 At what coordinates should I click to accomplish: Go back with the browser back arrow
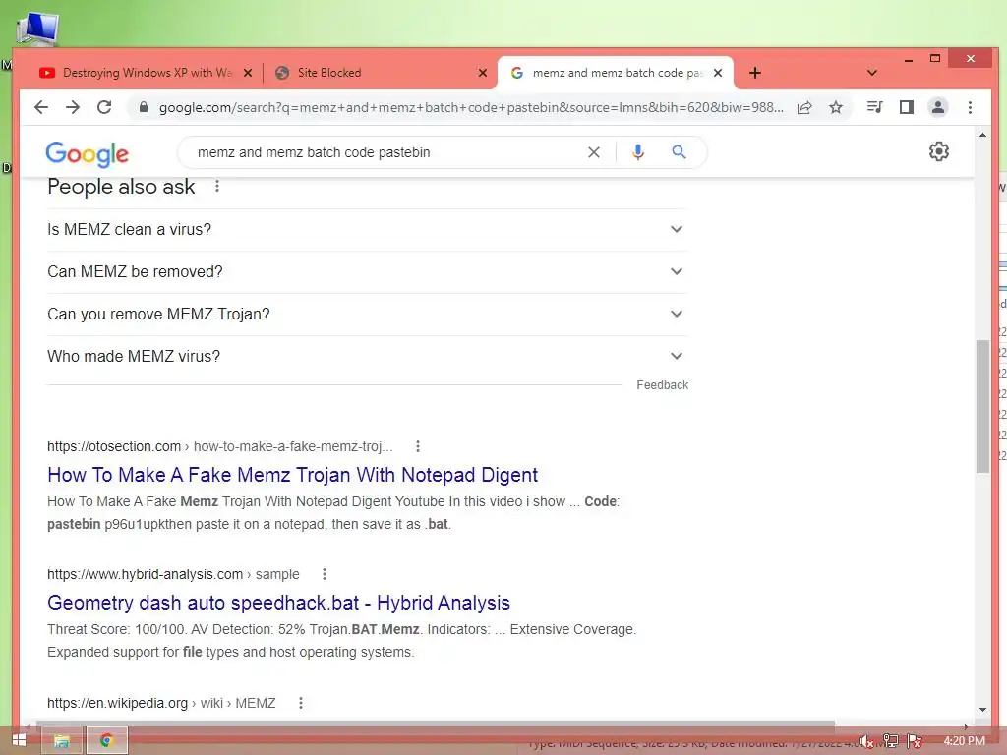point(41,107)
